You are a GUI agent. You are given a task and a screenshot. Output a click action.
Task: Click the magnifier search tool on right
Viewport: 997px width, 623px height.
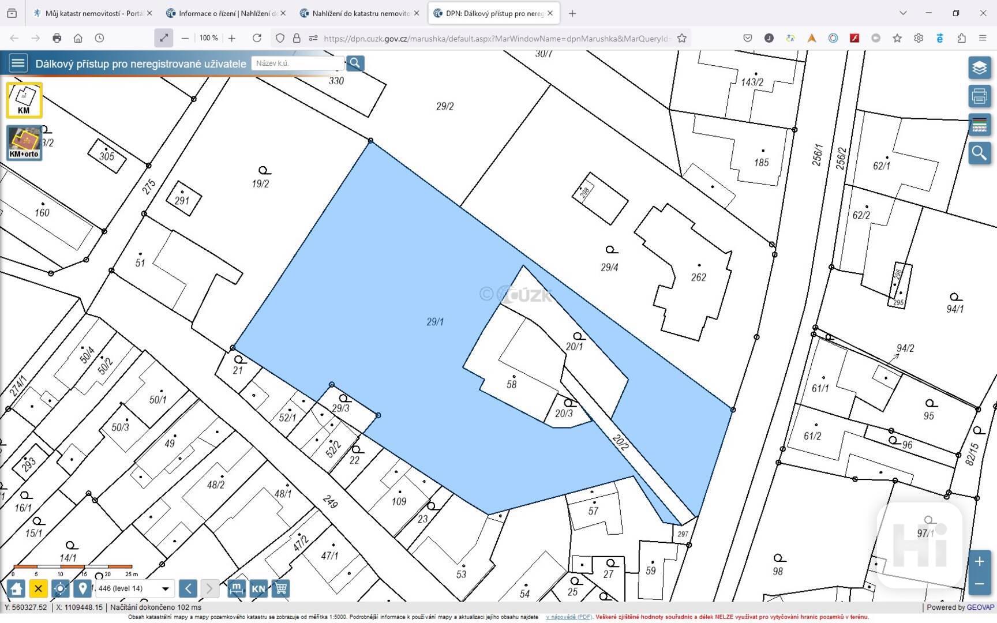coord(979,153)
